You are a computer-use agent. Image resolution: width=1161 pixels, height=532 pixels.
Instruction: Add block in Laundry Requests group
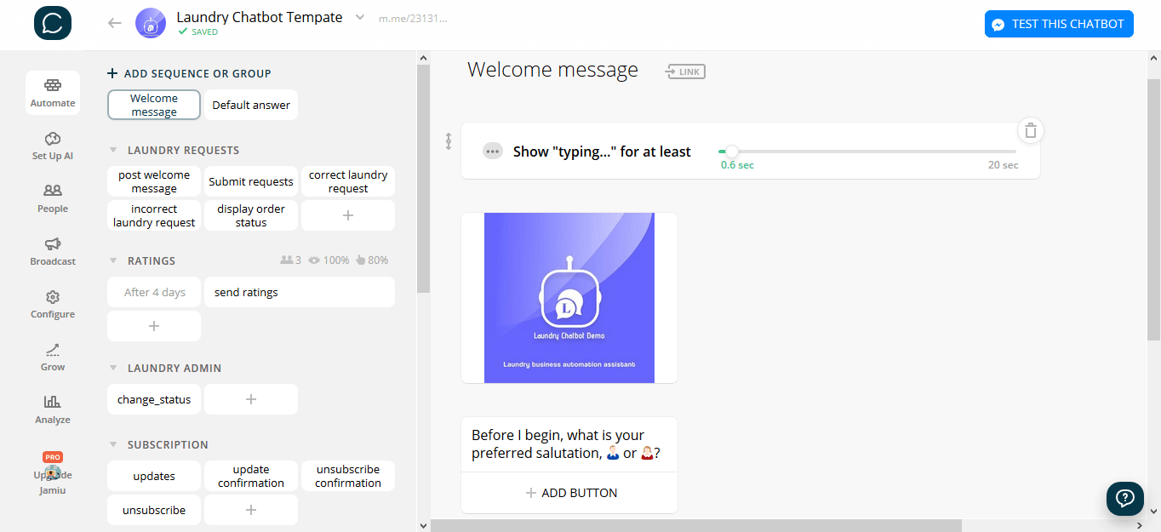point(348,215)
